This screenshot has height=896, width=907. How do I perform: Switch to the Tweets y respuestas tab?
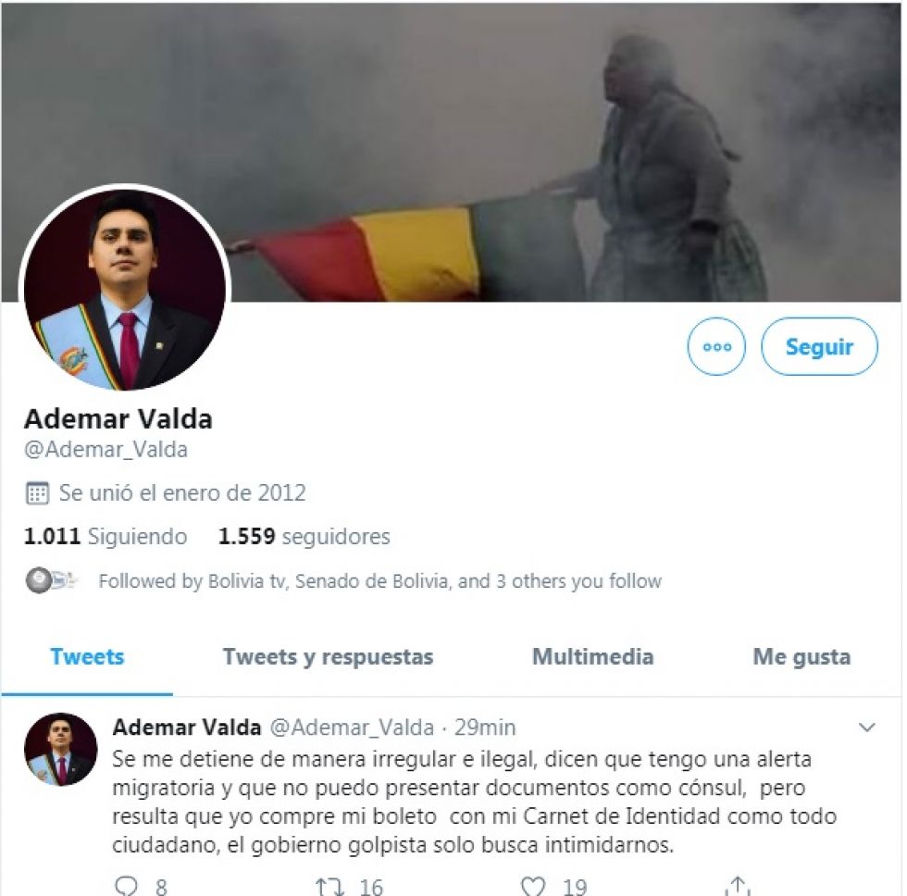(328, 657)
